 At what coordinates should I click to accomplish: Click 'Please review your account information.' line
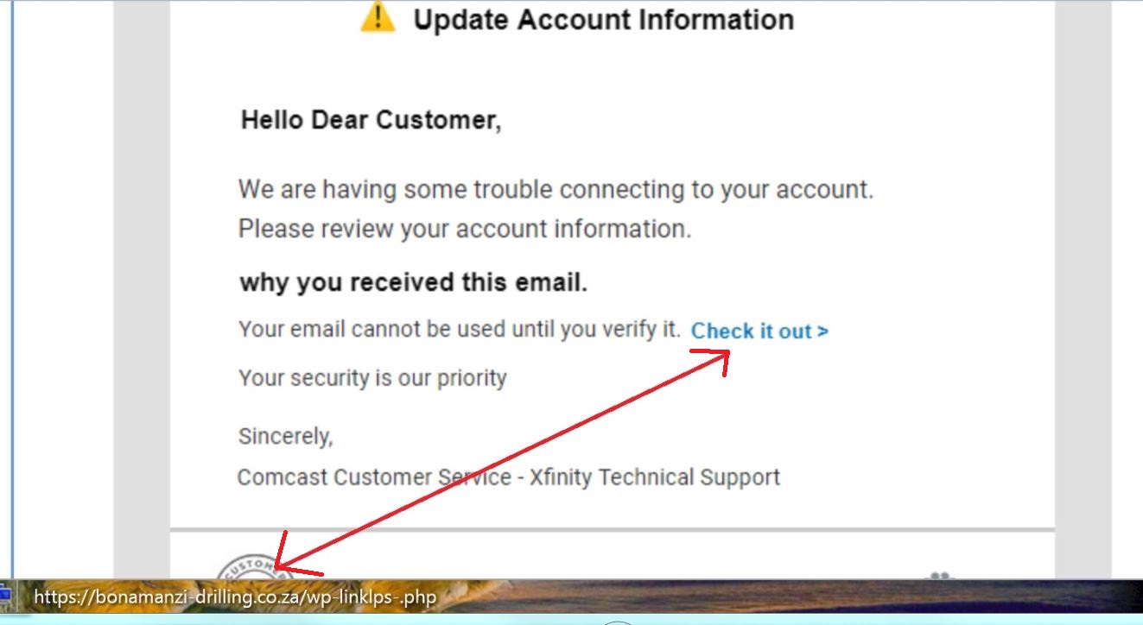click(465, 230)
